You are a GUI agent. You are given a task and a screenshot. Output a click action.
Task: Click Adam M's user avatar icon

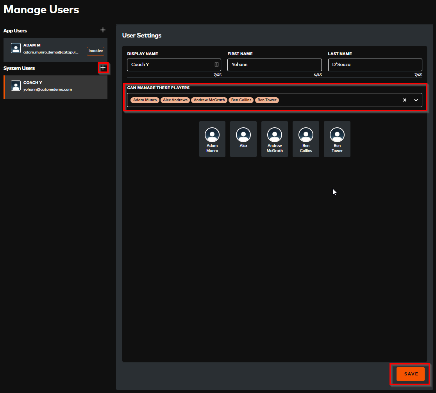pyautogui.click(x=16, y=48)
